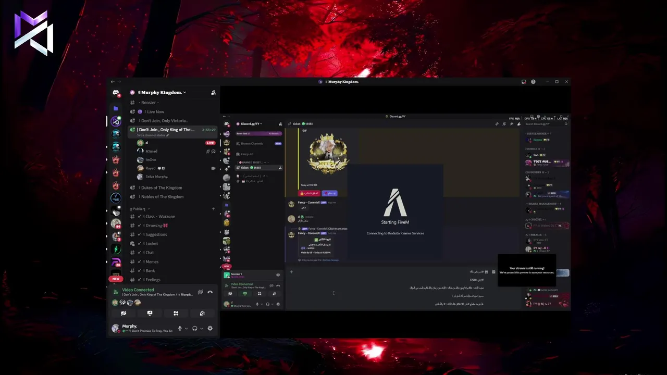
Task: Toggle camera on in voice panel
Action: (x=123, y=313)
